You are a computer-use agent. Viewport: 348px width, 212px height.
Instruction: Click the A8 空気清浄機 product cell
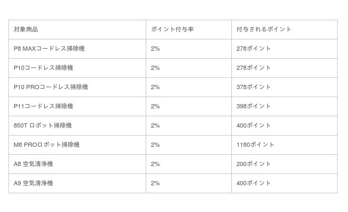pos(33,164)
